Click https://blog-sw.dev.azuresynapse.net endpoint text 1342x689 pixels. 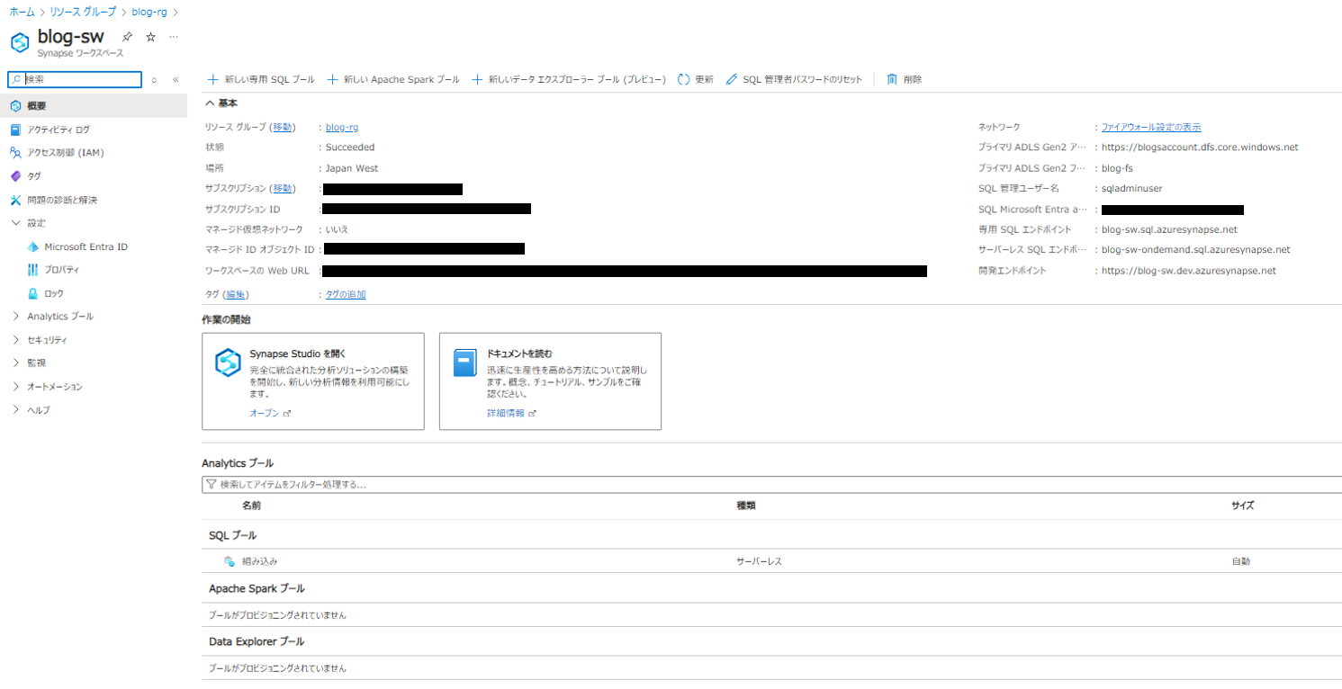point(1189,271)
